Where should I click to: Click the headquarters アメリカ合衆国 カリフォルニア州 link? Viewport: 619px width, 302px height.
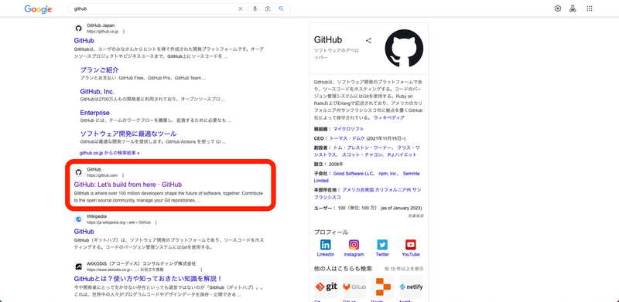(x=368, y=193)
